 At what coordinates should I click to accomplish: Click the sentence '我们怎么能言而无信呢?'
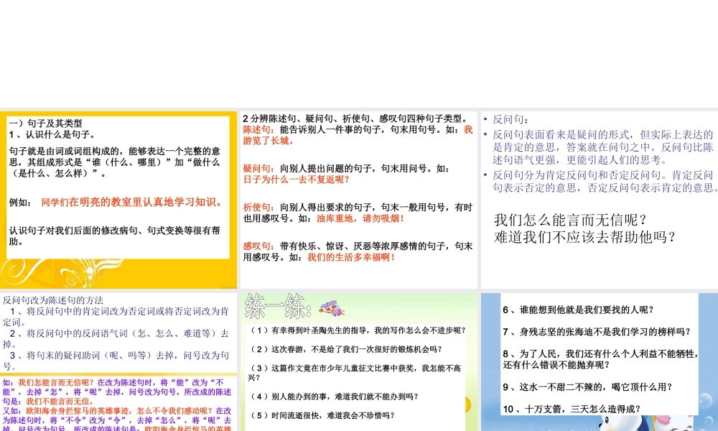(x=571, y=221)
